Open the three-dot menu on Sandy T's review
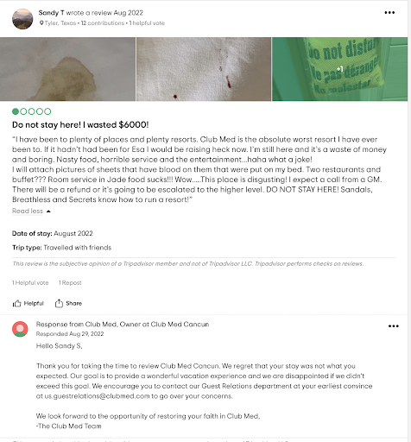This screenshot has height=442, width=411. (389, 13)
